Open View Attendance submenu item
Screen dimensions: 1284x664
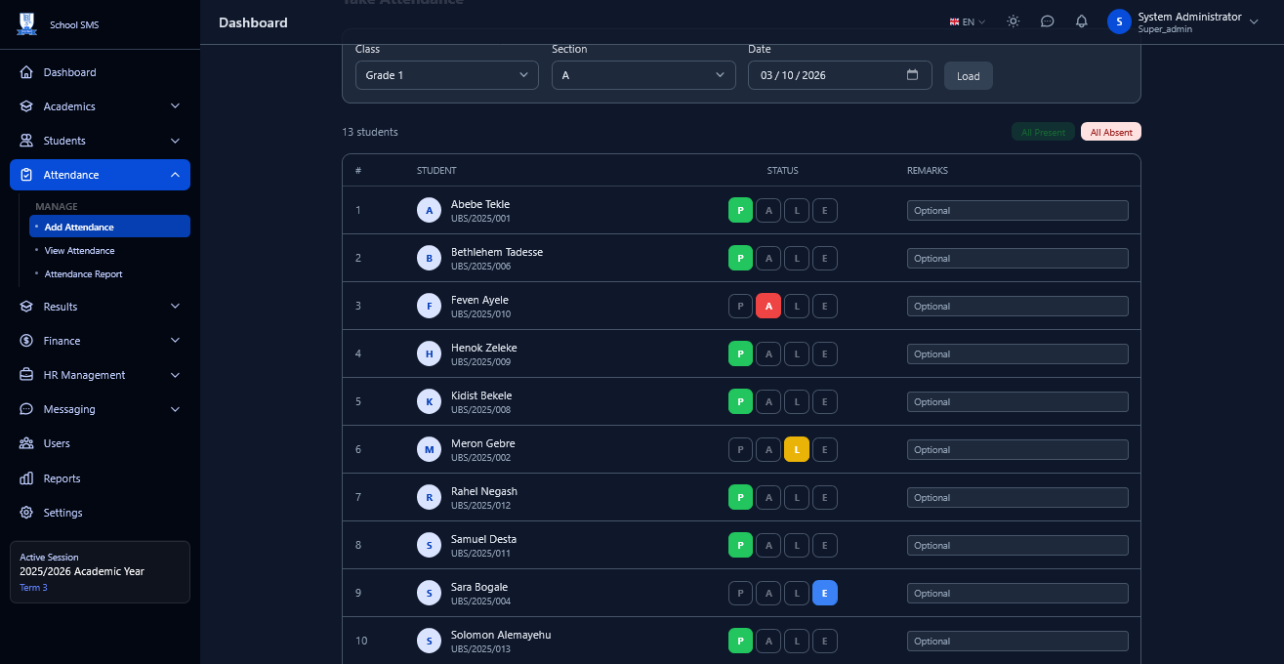[x=109, y=251]
